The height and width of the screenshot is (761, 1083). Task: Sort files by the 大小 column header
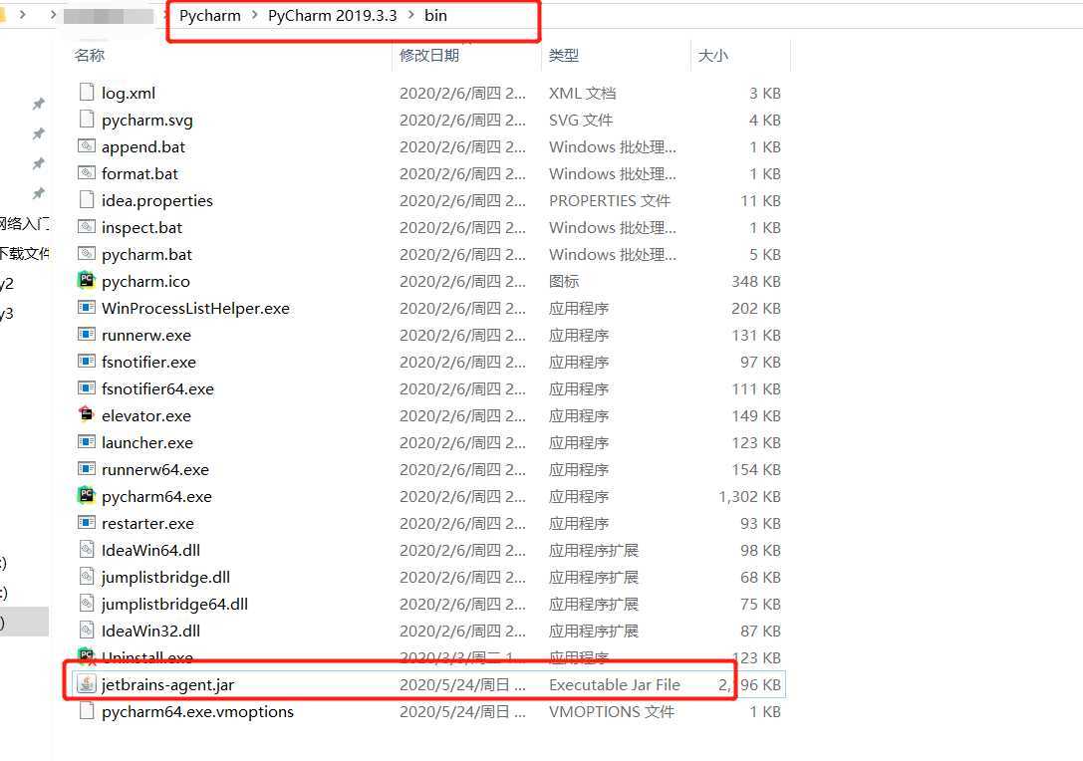(712, 55)
